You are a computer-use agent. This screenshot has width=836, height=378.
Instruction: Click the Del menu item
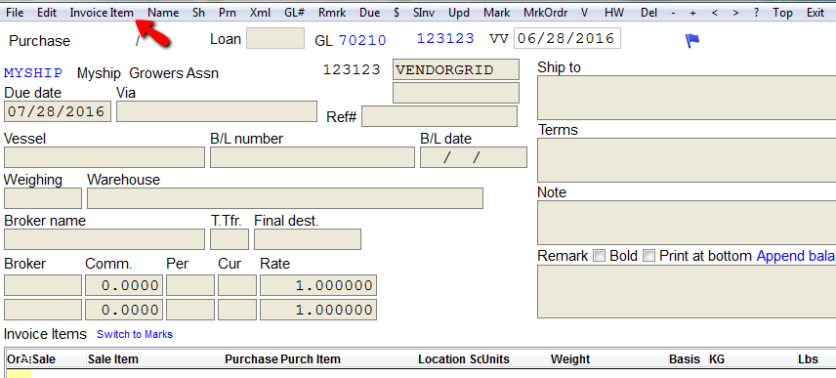[x=648, y=13]
